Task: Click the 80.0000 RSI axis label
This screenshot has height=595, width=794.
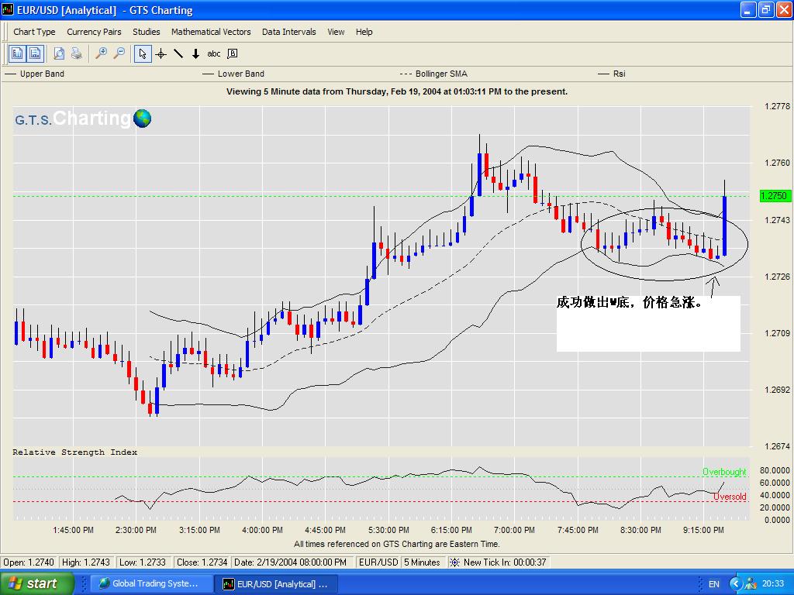Action: (x=775, y=470)
